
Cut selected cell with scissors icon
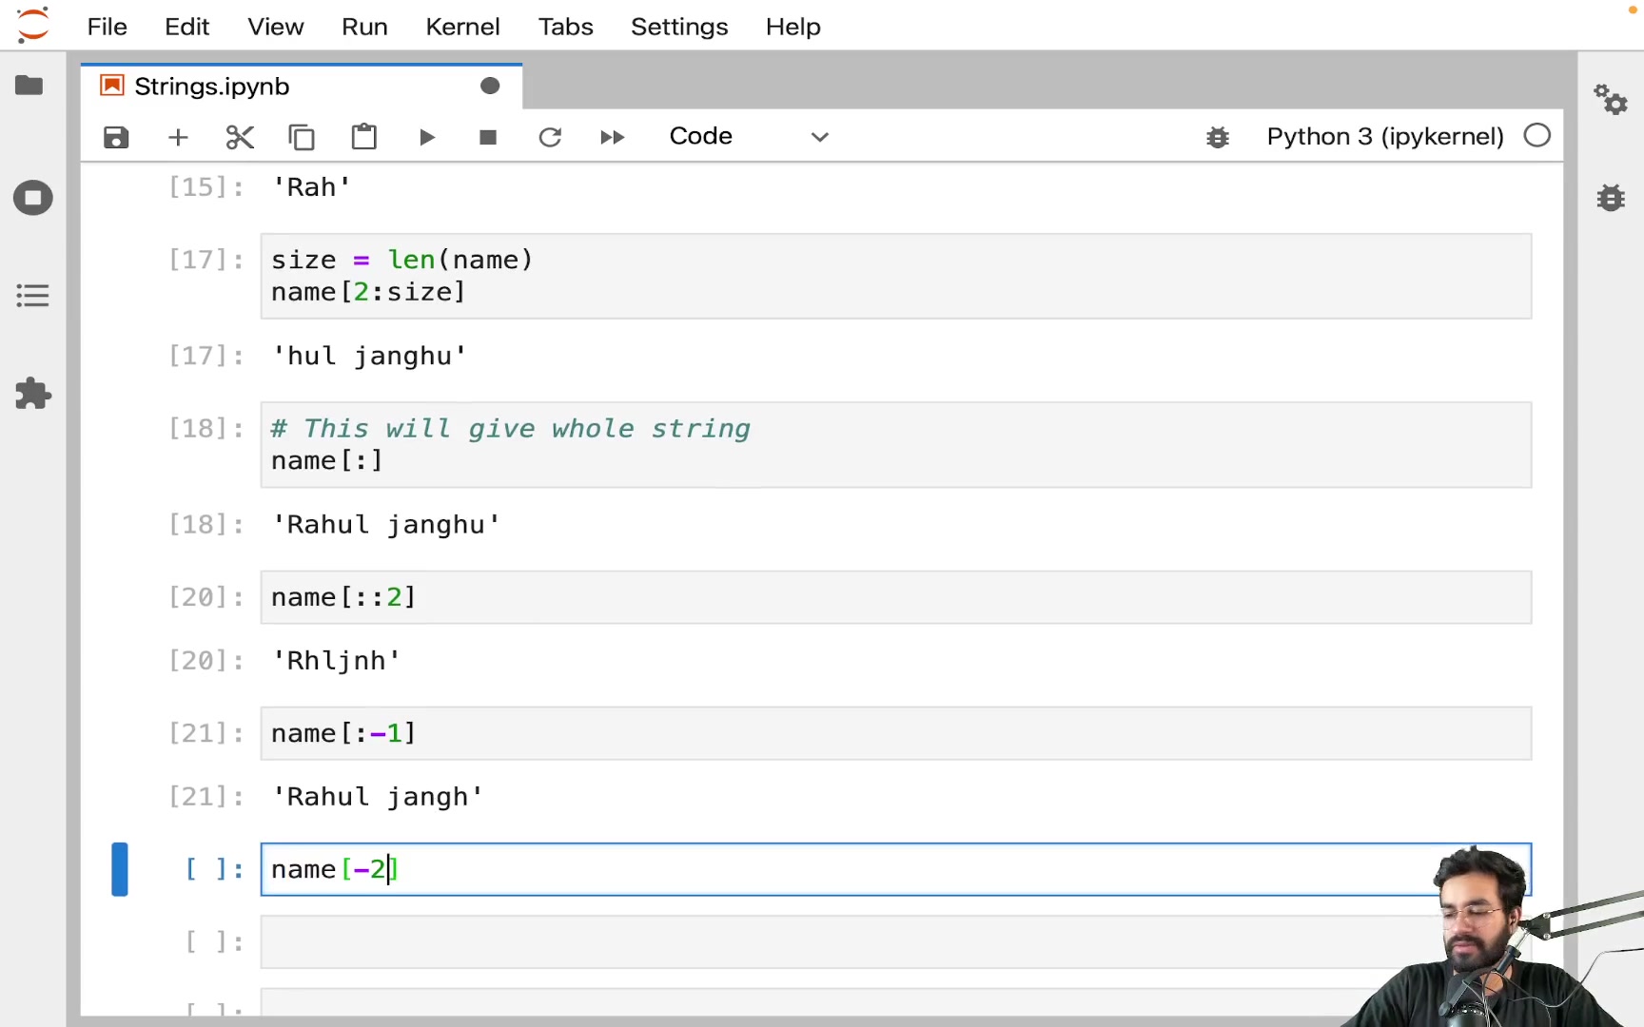(x=240, y=137)
